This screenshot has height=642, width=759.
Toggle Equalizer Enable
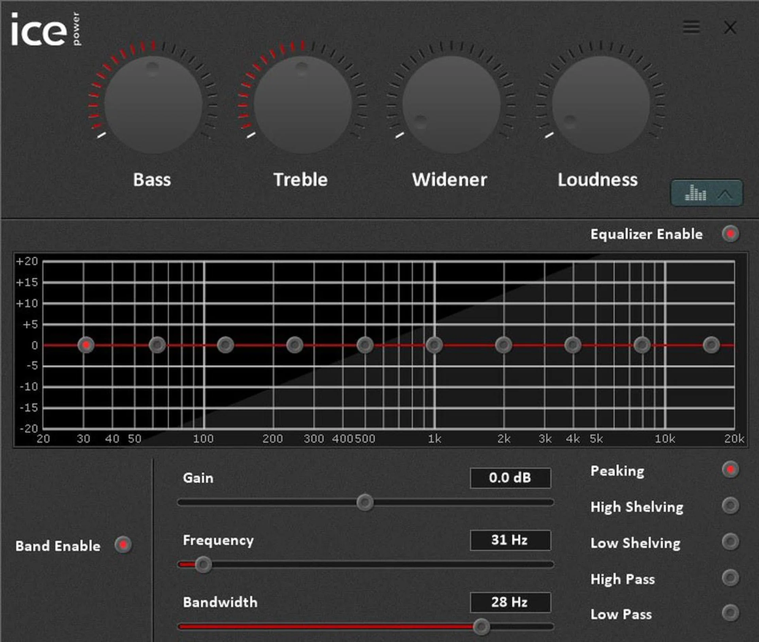point(731,234)
